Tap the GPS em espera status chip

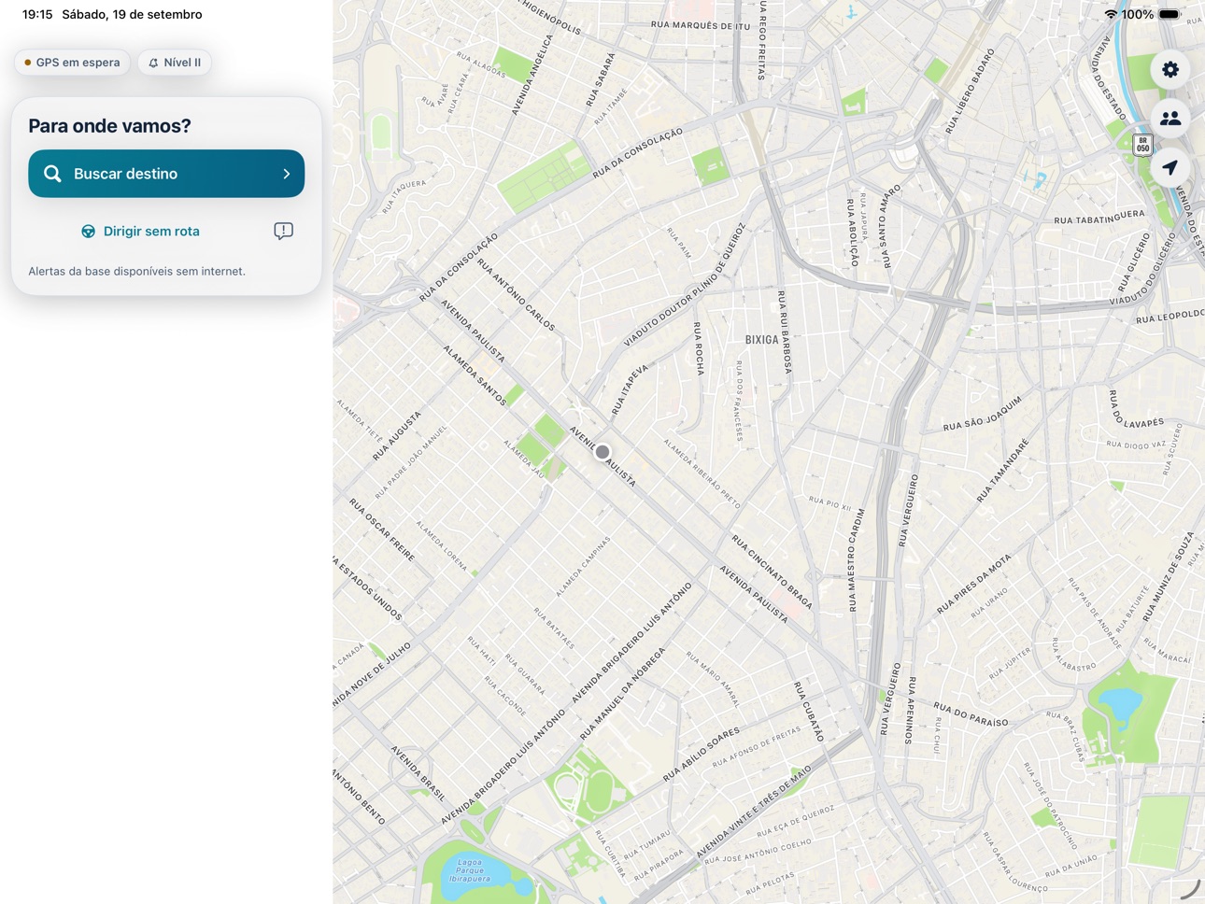(x=72, y=63)
